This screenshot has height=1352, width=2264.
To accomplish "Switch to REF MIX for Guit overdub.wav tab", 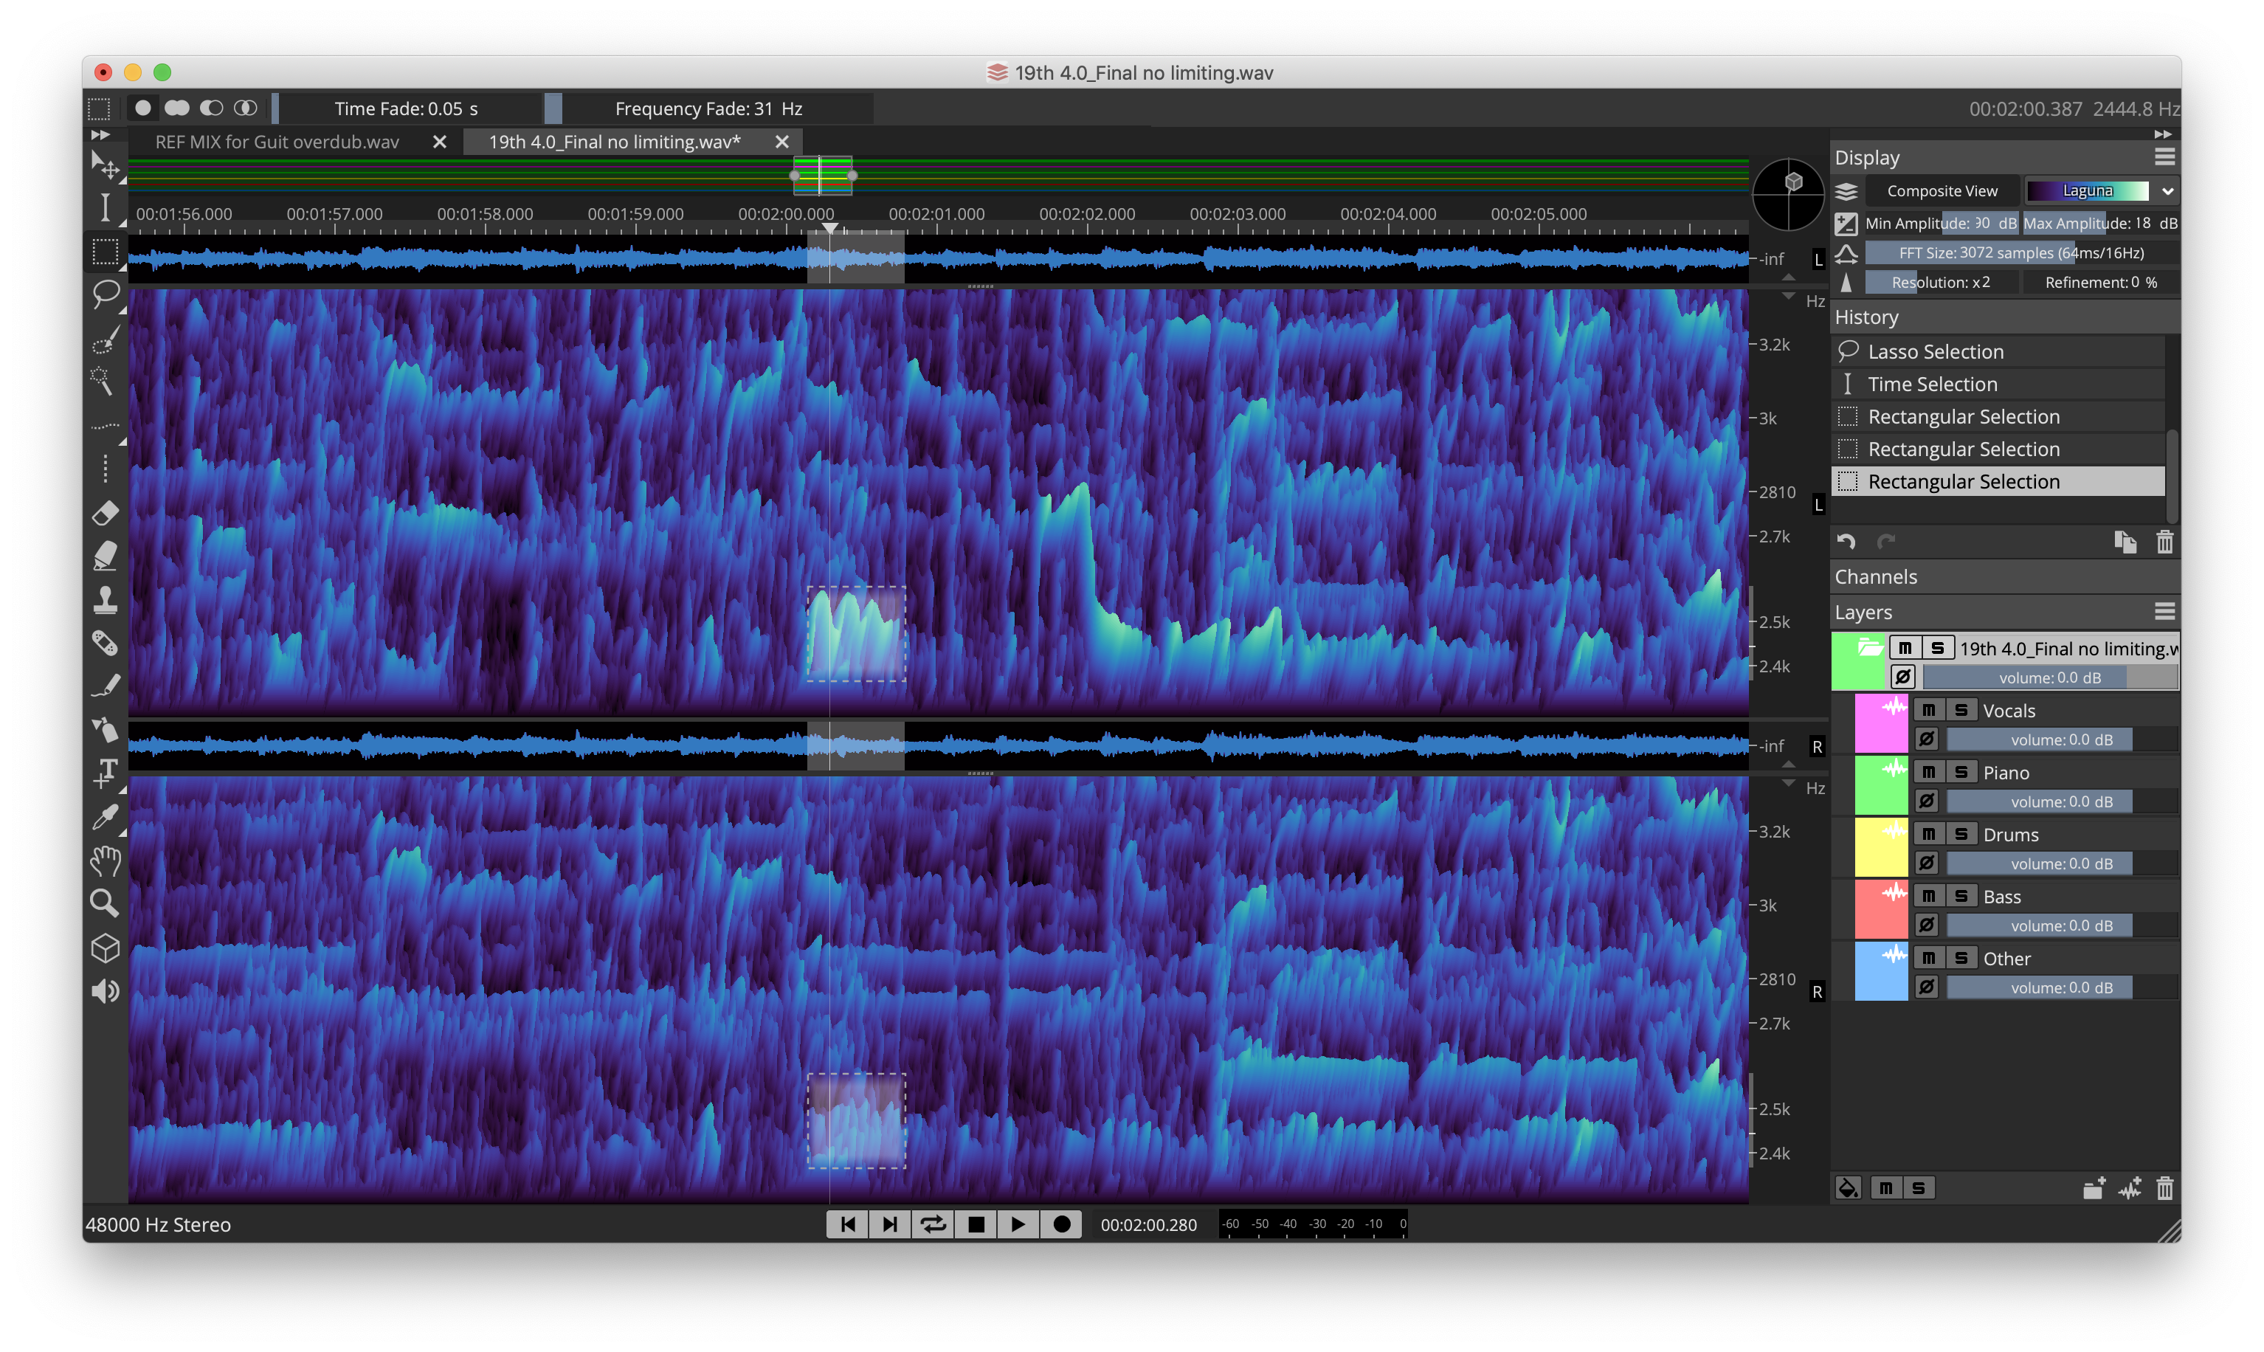I will (277, 141).
